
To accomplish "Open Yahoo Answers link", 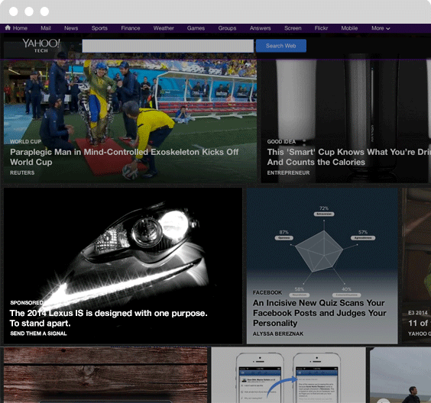I will (x=261, y=28).
